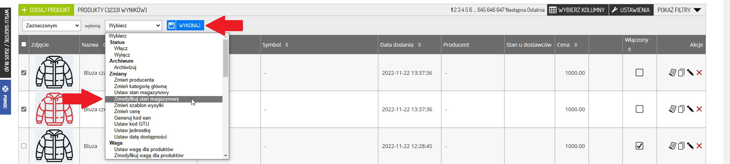The height and width of the screenshot is (164, 730).
Task: Choose Zmień cenę from the list
Action: point(127,112)
